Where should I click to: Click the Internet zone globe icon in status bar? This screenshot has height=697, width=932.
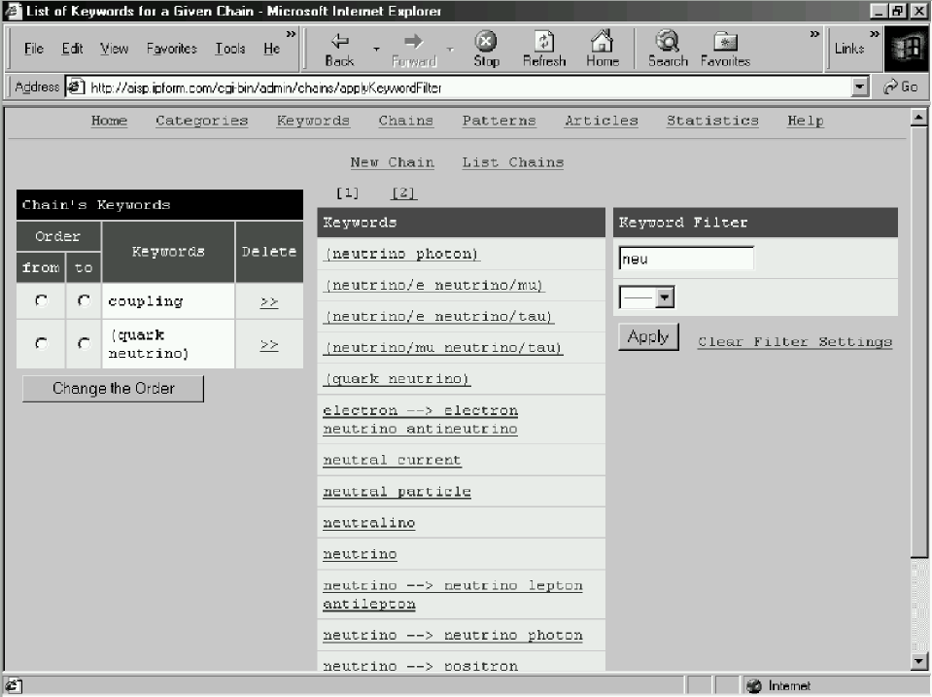pos(754,685)
